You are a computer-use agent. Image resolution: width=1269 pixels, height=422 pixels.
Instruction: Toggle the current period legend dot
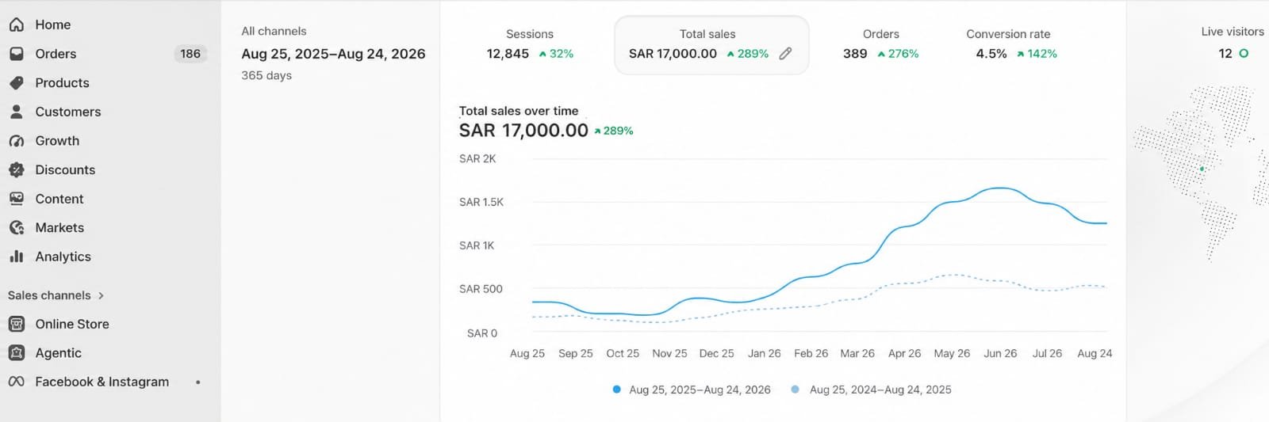point(616,390)
